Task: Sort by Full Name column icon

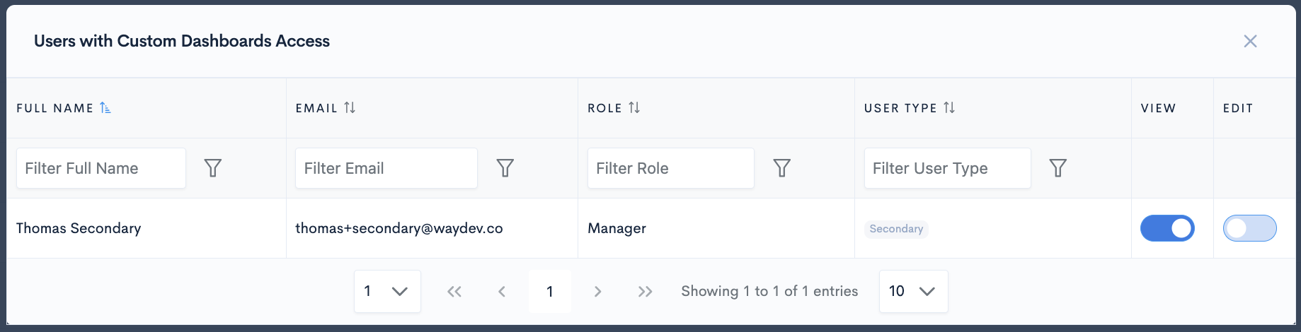Action: click(105, 108)
